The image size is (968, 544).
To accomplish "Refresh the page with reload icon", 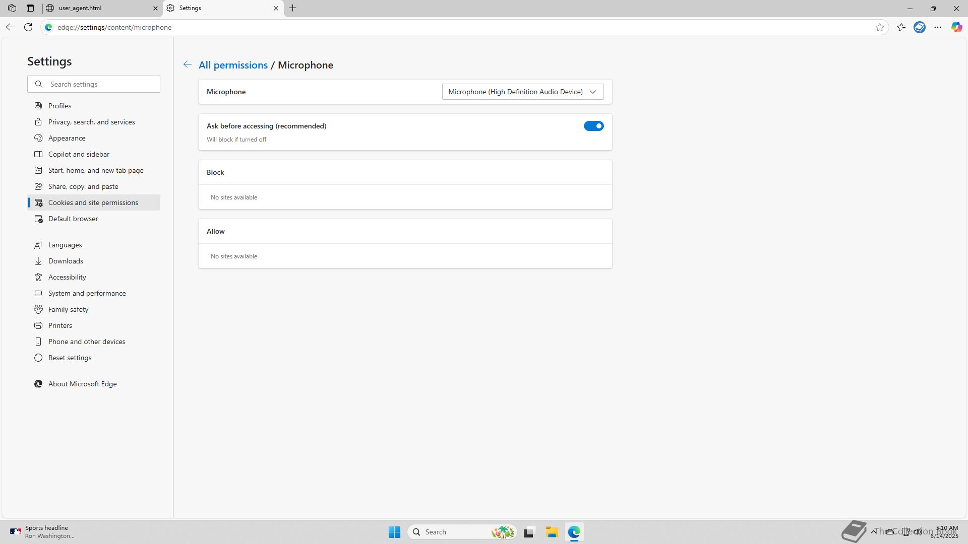I will 28,27.
